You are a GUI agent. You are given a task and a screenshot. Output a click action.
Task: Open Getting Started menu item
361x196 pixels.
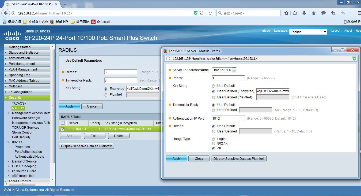click(x=27, y=47)
